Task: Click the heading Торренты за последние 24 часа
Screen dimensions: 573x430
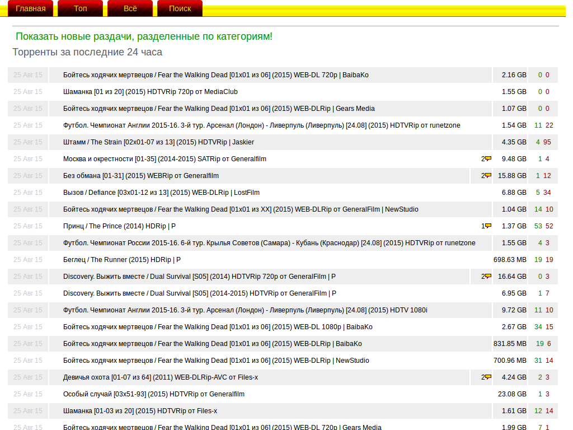Action: click(x=87, y=52)
